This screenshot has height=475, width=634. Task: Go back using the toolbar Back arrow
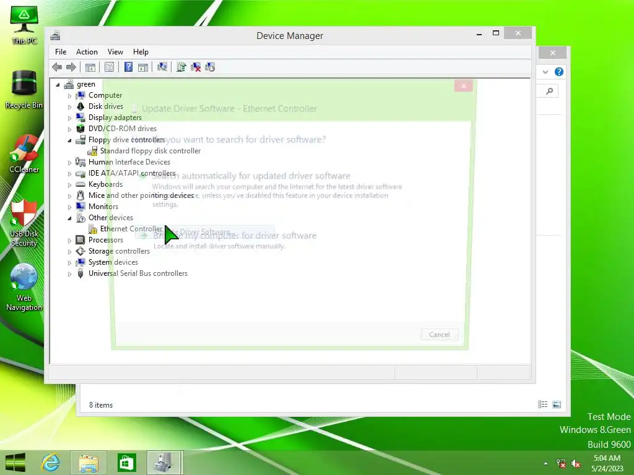pos(57,67)
